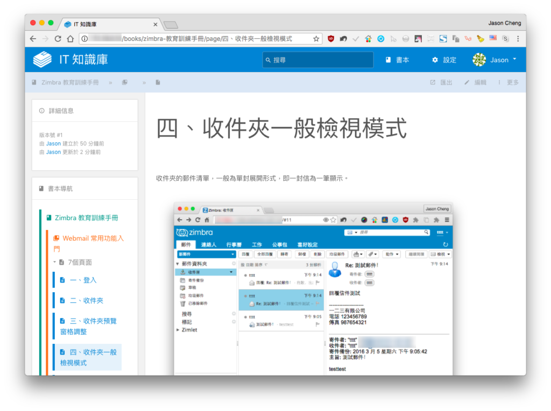This screenshot has height=411, width=551.
Task: Go to the browser home page
Action: [x=70, y=39]
